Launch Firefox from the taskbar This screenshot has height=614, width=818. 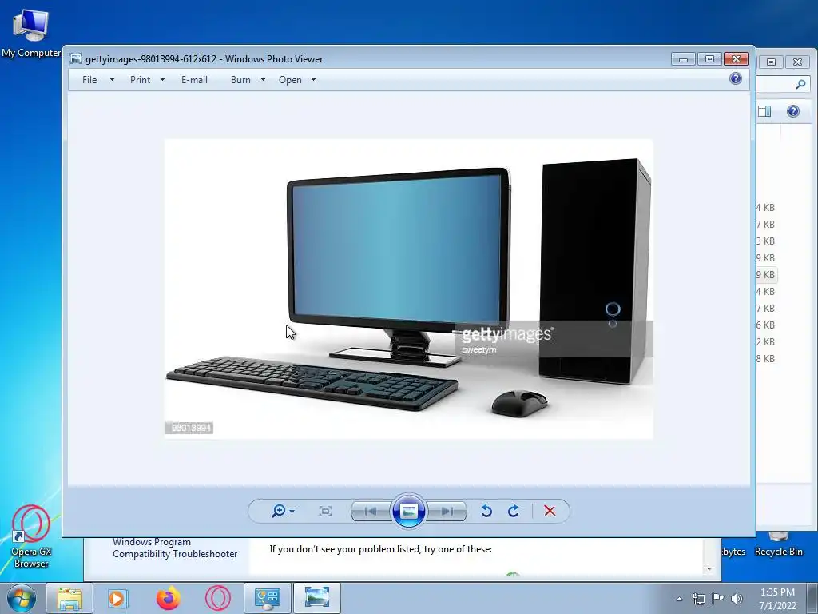point(168,598)
